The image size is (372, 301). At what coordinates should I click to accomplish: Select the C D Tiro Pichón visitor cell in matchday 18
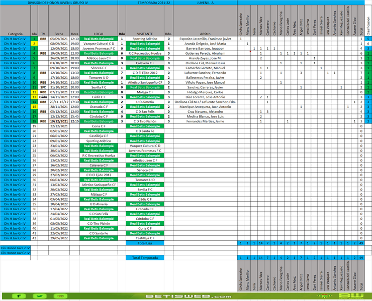145,121
